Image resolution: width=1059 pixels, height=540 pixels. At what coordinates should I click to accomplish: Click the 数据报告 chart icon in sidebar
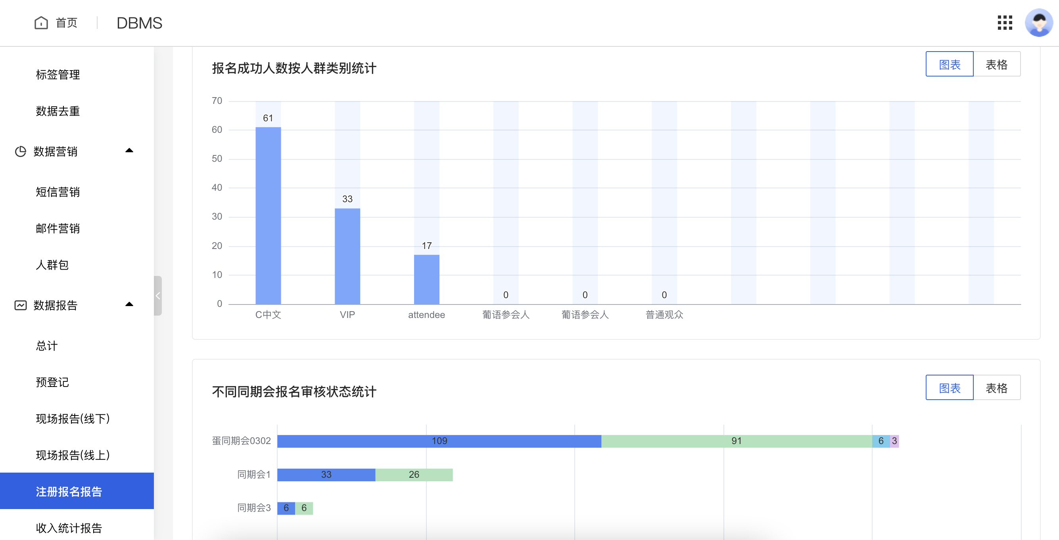click(x=20, y=305)
